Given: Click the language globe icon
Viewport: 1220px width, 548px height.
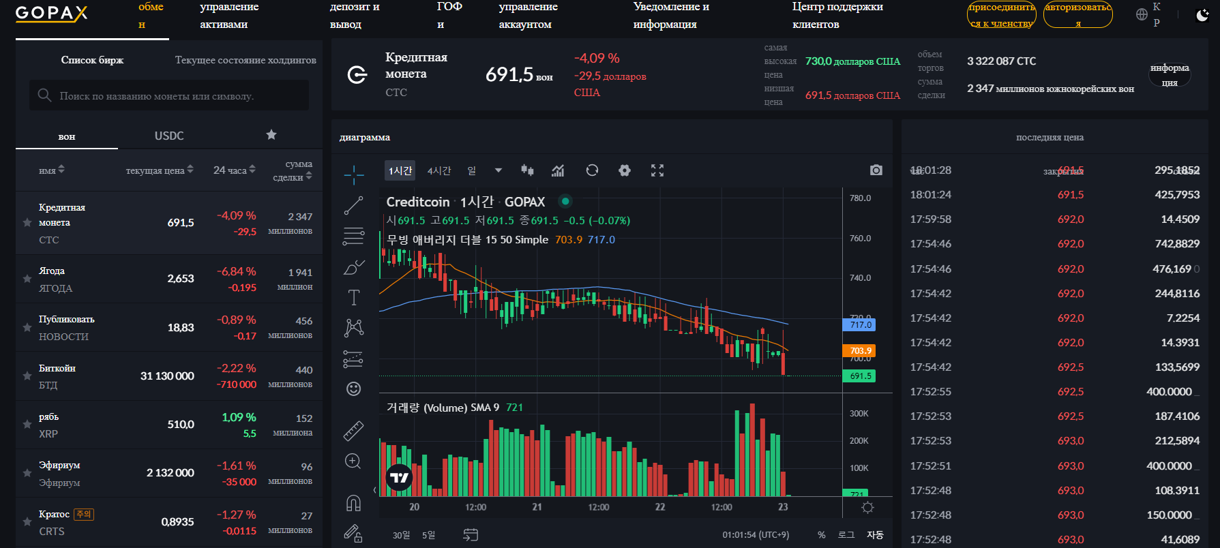Looking at the screenshot, I should click(1142, 14).
